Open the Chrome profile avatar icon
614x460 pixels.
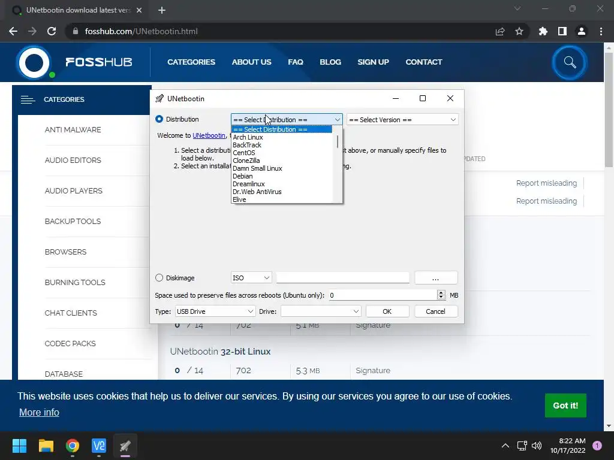tap(582, 31)
